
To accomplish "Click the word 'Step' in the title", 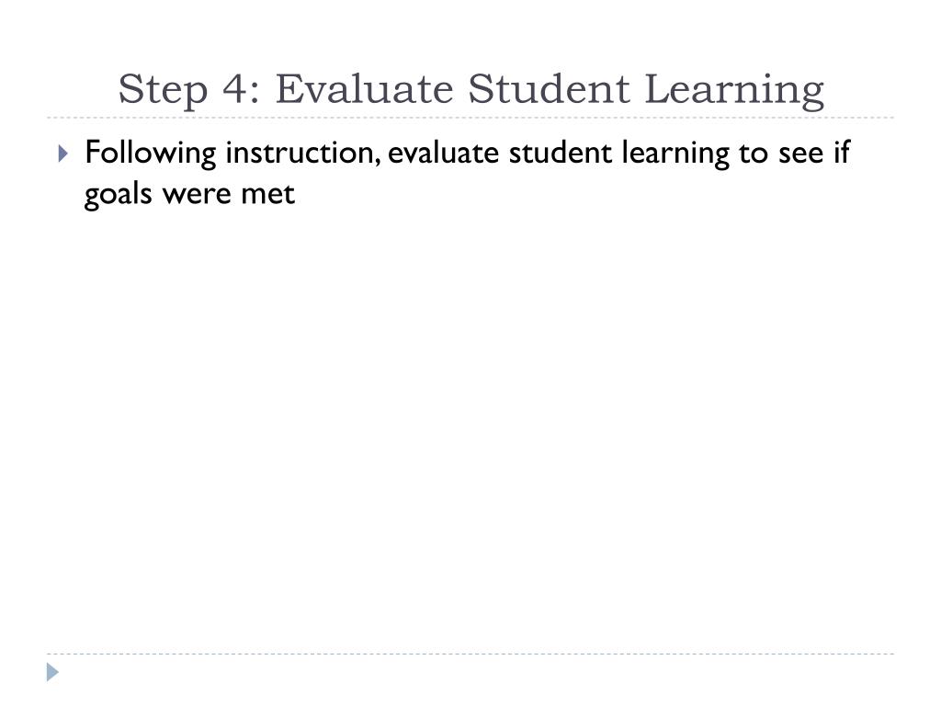I will coord(163,90).
